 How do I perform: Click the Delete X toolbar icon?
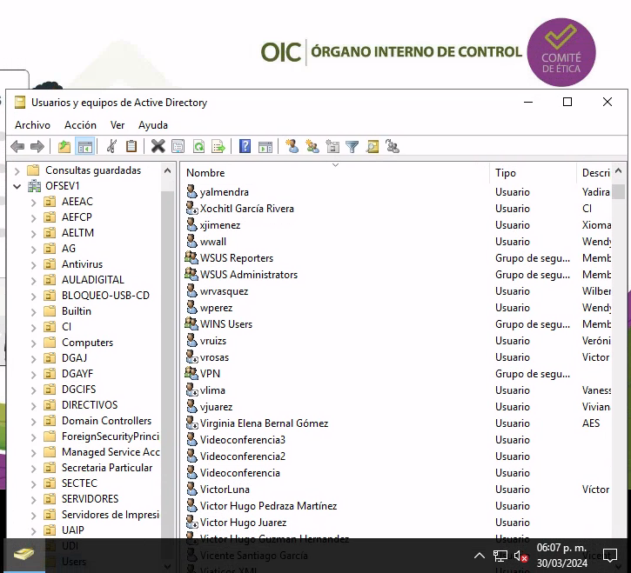[x=158, y=146]
